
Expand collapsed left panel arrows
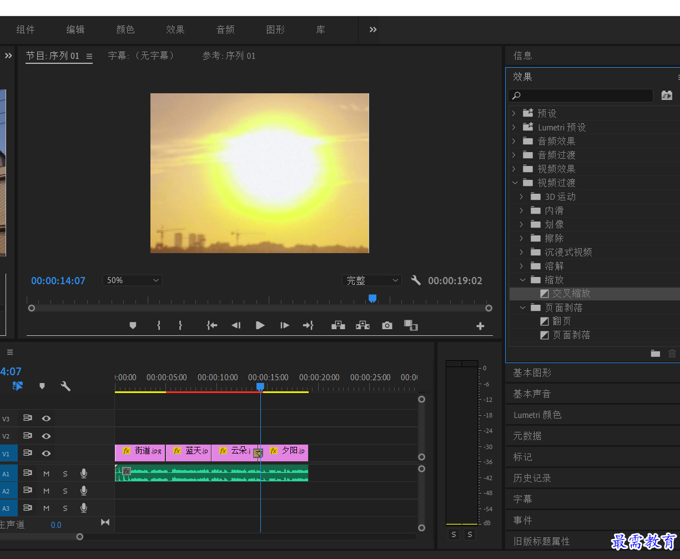click(8, 56)
